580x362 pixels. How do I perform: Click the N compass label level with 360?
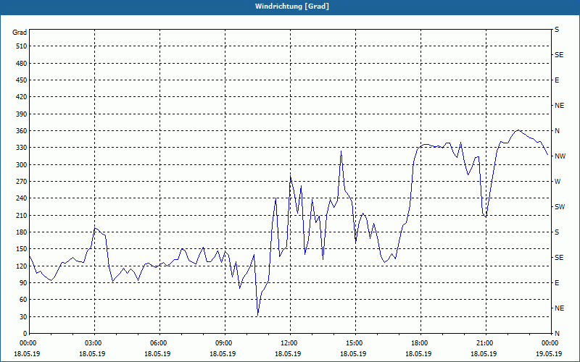[557, 131]
